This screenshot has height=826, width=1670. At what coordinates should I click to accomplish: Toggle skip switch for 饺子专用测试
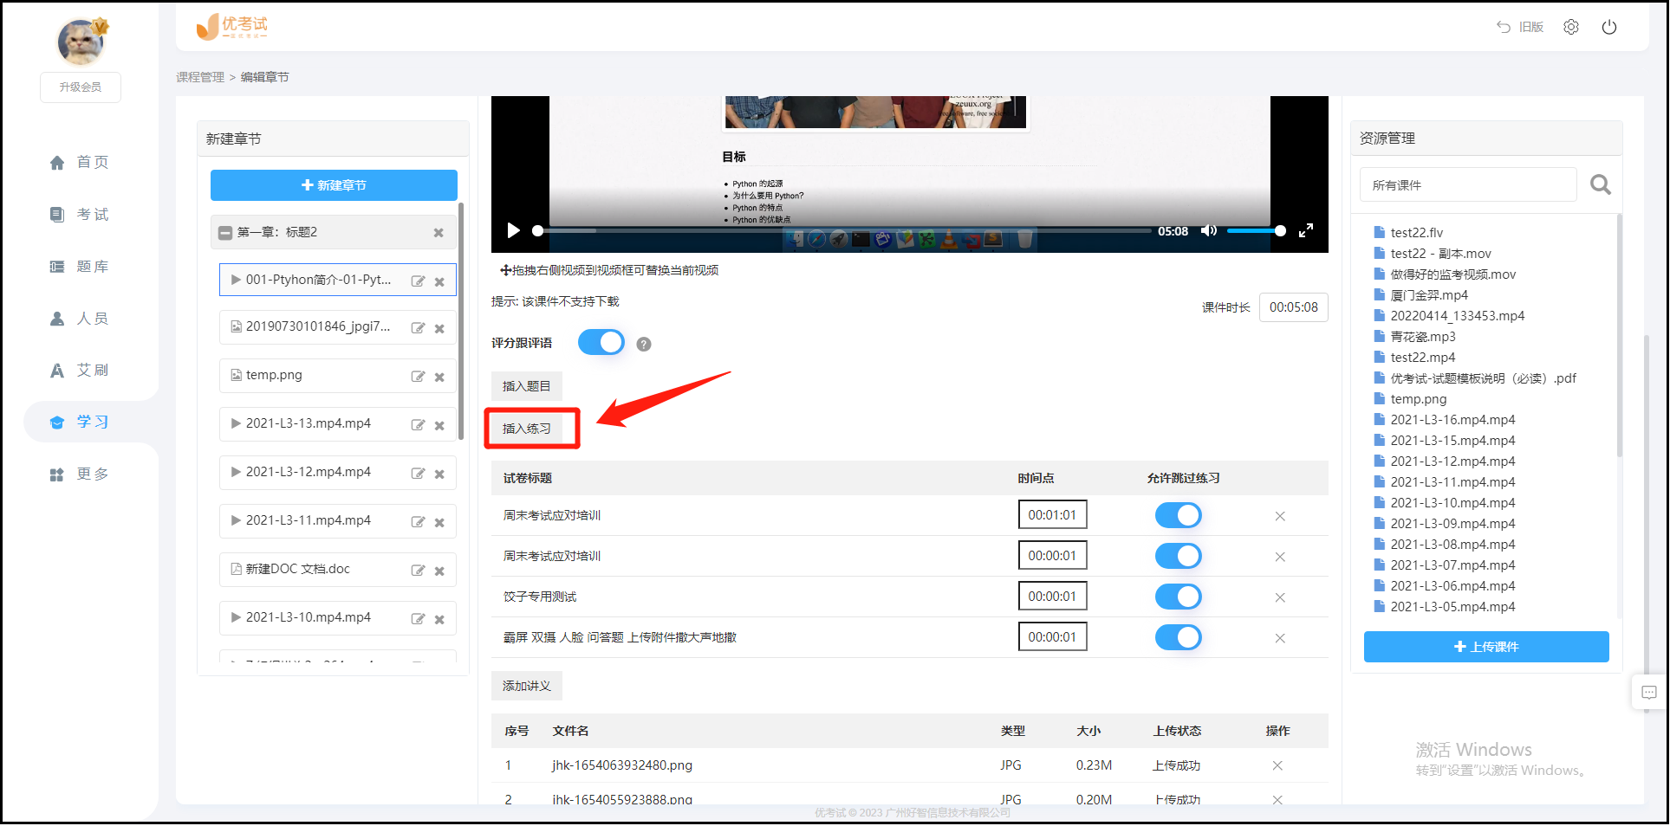pos(1179,597)
